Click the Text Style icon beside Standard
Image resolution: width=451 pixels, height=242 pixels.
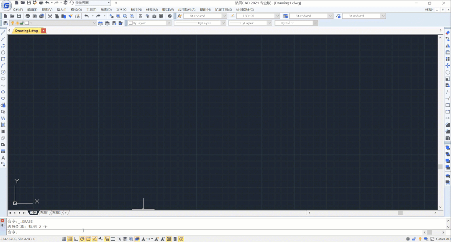(x=179, y=16)
